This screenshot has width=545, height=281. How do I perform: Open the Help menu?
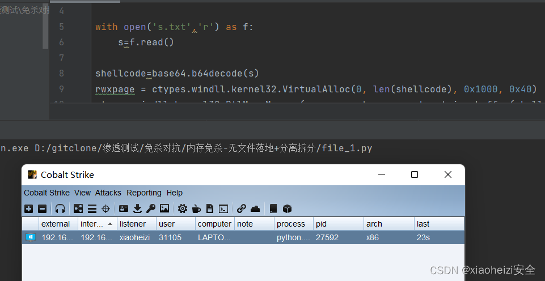point(175,193)
